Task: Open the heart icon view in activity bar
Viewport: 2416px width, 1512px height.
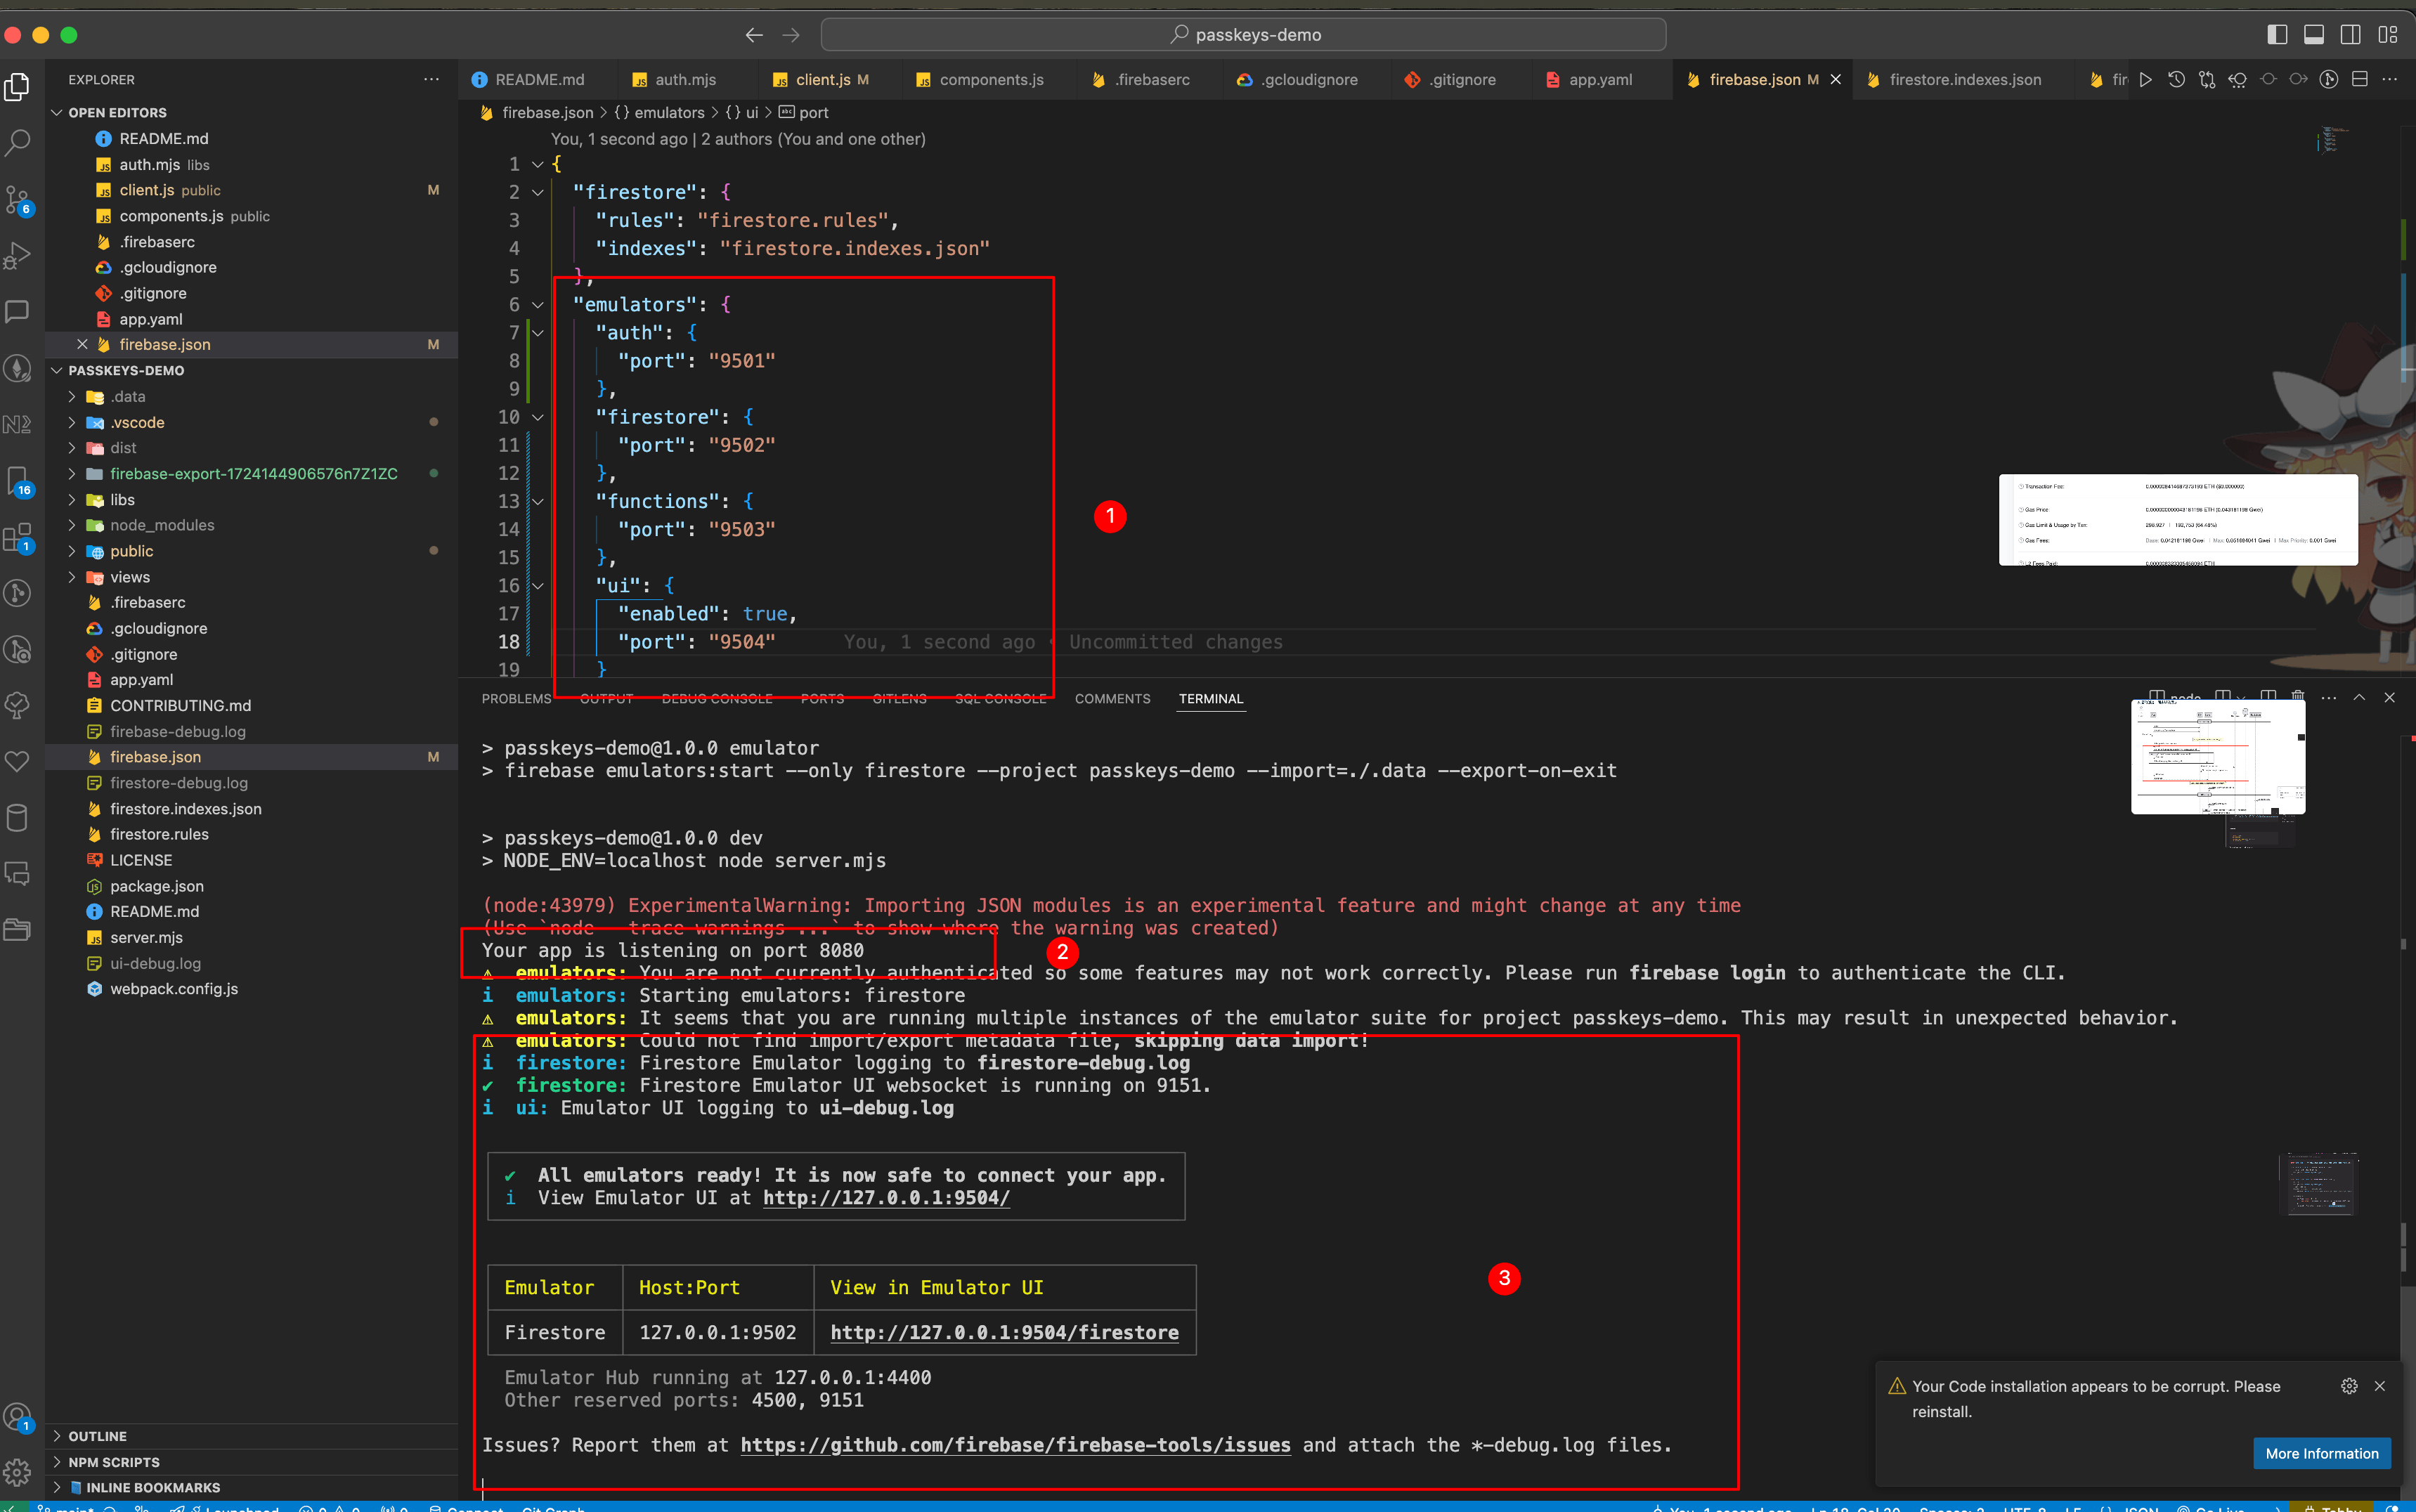Action: tap(18, 762)
